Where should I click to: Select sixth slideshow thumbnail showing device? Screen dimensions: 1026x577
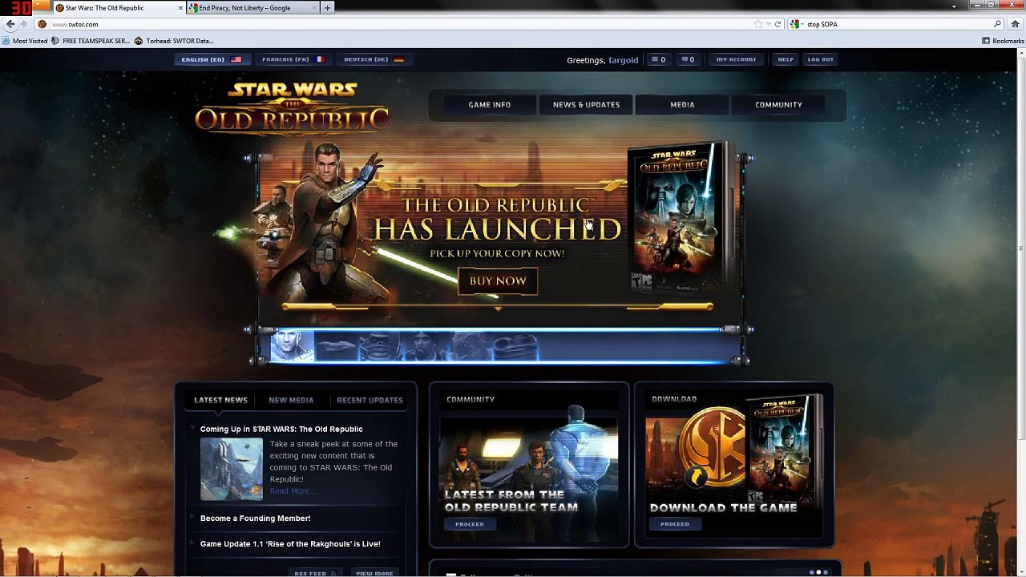515,346
